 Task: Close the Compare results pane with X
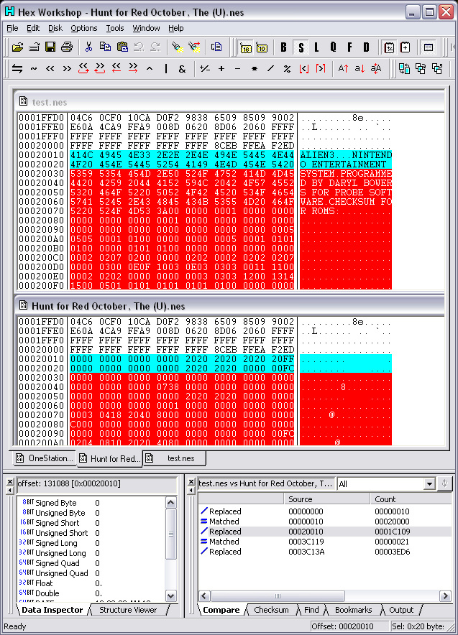coord(191,482)
